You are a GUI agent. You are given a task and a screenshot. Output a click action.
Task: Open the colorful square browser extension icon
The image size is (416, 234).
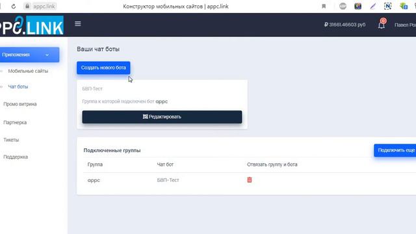(357, 6)
